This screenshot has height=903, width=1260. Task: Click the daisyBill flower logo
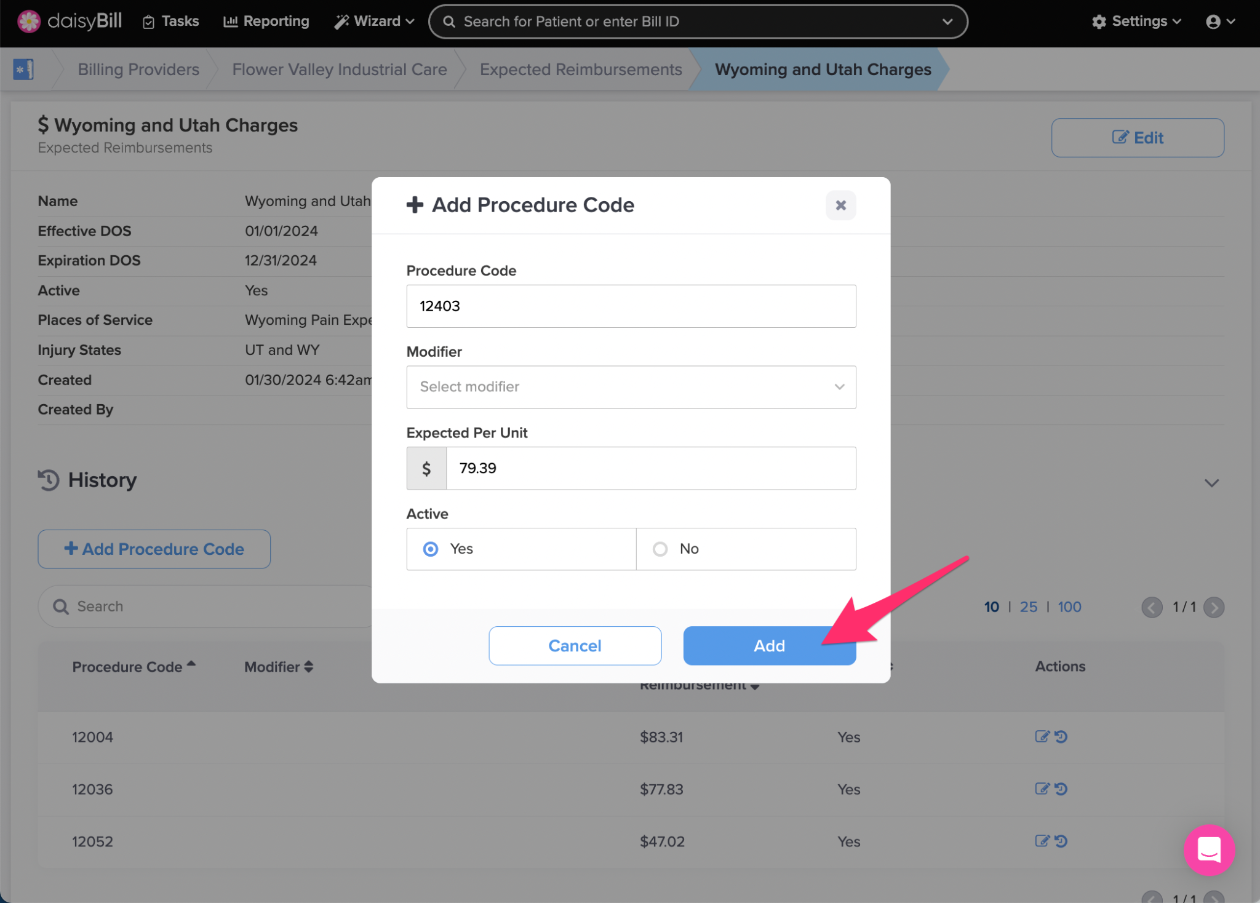tap(28, 21)
